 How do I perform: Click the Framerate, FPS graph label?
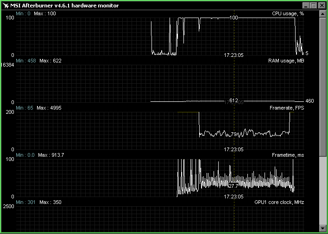tap(287, 108)
